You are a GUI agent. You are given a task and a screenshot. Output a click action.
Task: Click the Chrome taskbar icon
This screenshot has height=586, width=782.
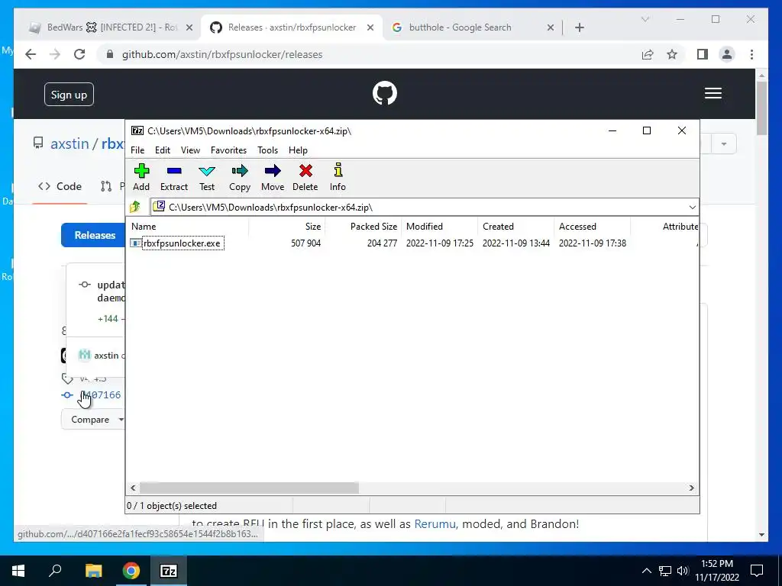coord(131,571)
